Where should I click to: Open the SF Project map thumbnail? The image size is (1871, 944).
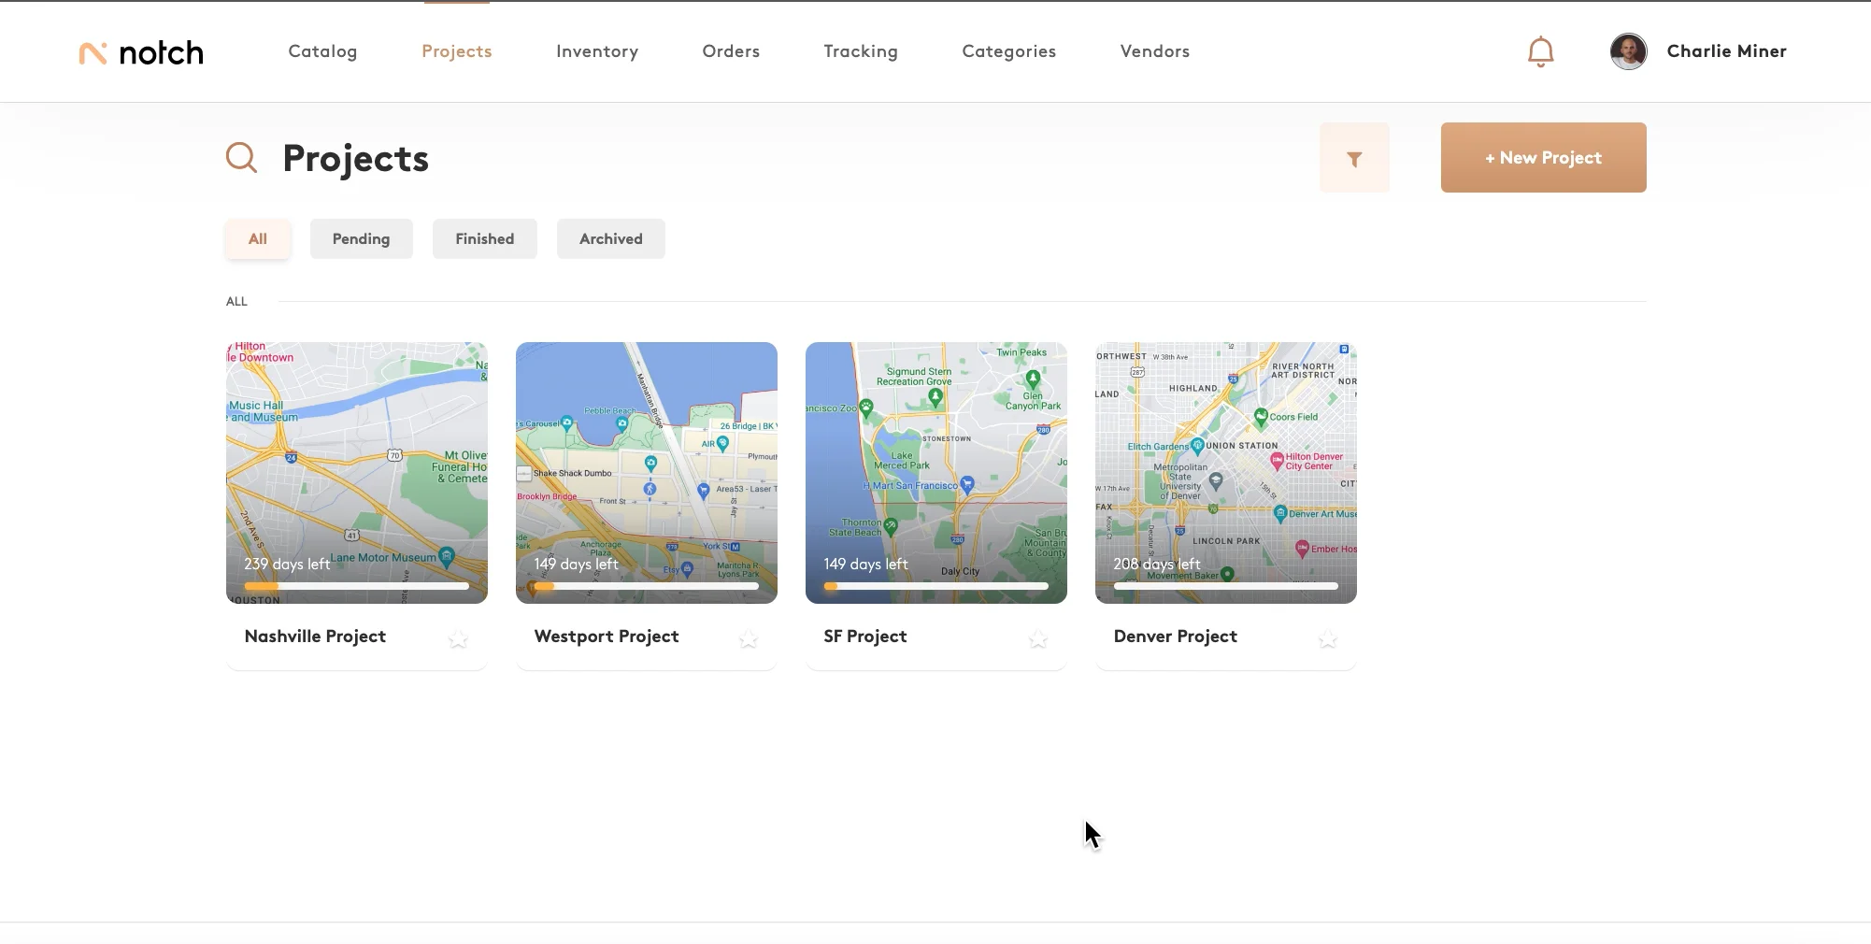[936, 473]
